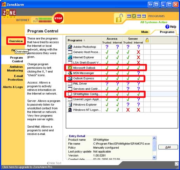180x170 pixels.
Task: Click the Internet Lock padlock icon
Action: tap(119, 18)
